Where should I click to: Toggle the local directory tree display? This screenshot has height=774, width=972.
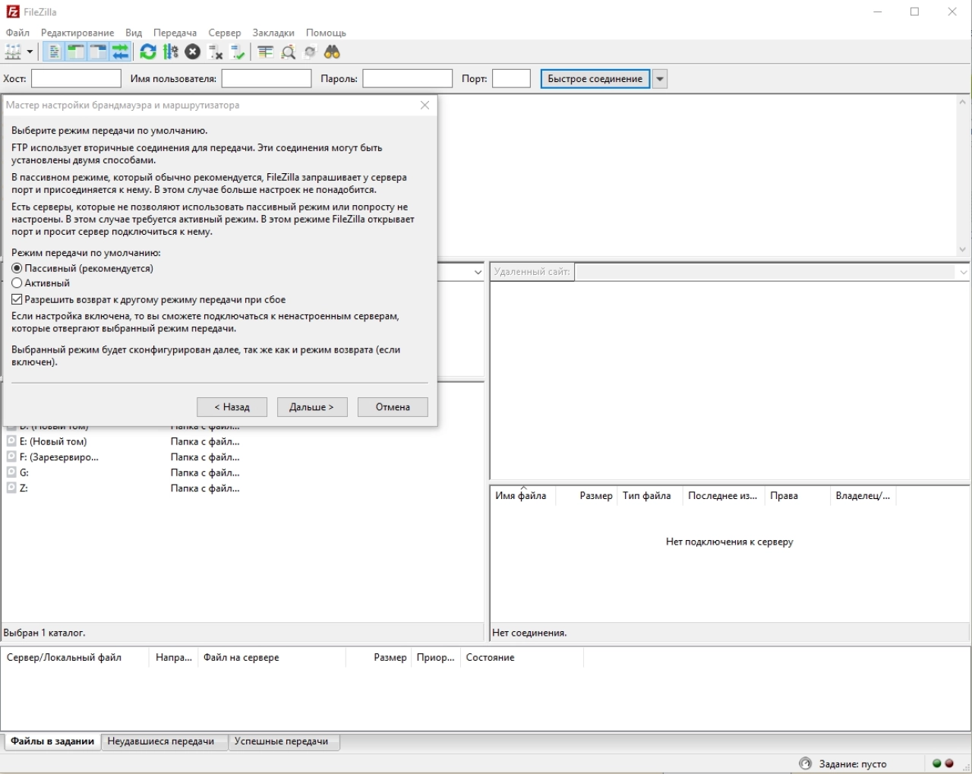[76, 52]
